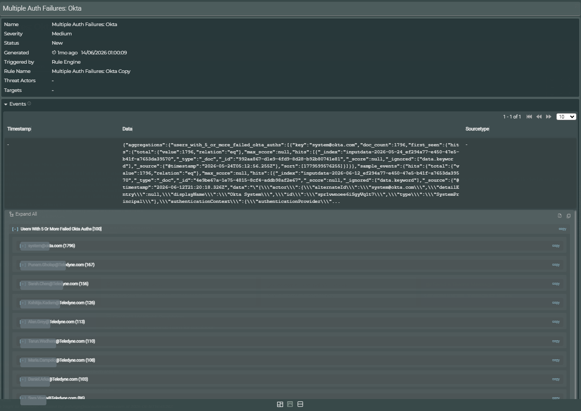Collapse the Events section
The height and width of the screenshot is (411, 581).
point(6,104)
